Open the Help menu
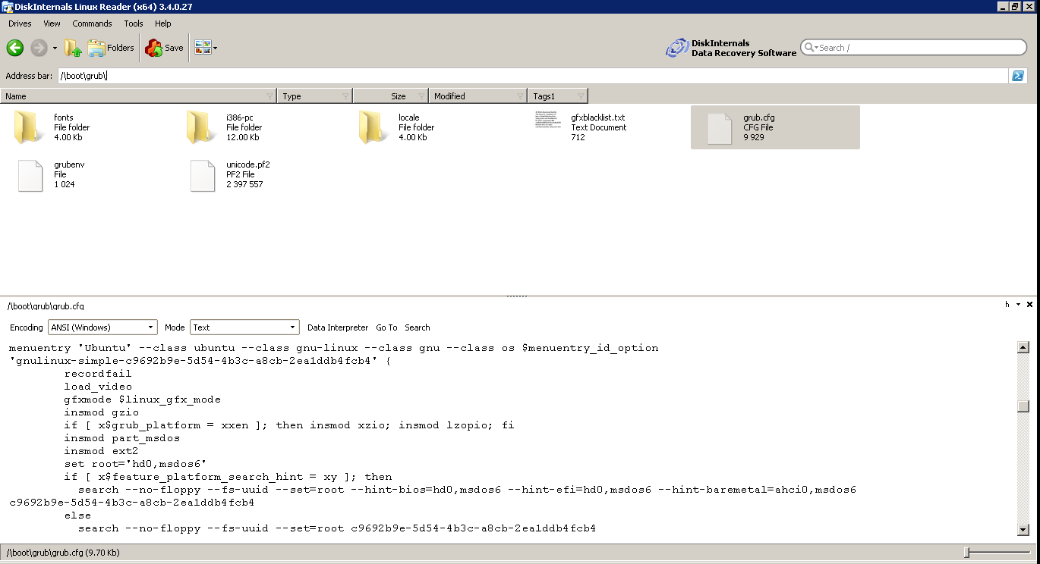This screenshot has height=564, width=1040. pyautogui.click(x=163, y=23)
